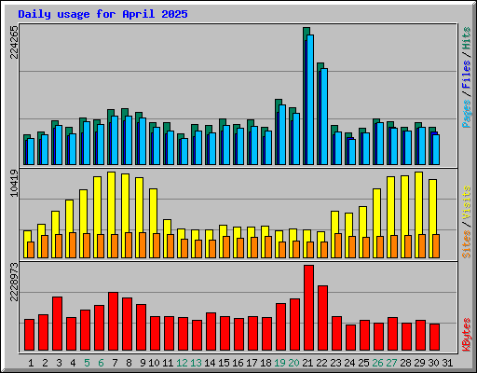Click day label 6 on x-axis

point(101,363)
